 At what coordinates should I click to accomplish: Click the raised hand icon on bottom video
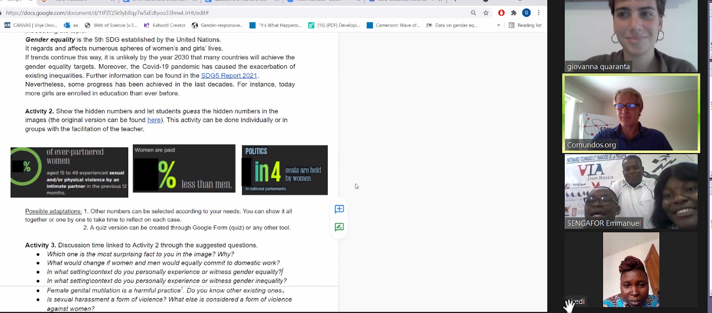569,305
